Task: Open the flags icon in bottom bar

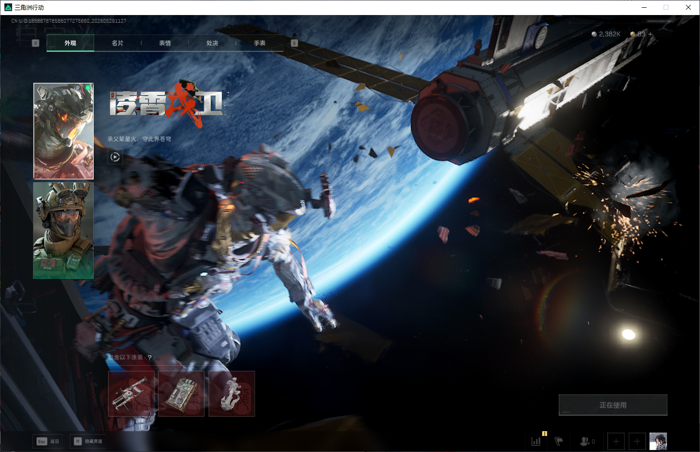Action: [559, 441]
